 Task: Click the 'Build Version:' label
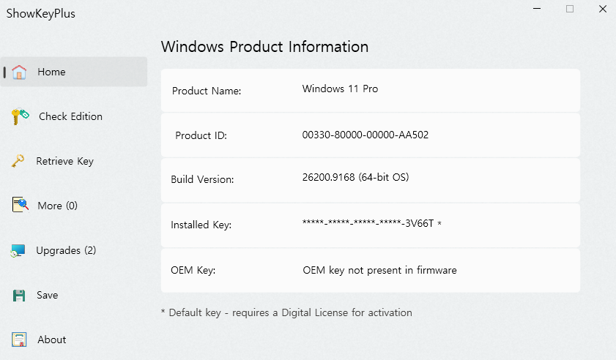click(x=202, y=180)
